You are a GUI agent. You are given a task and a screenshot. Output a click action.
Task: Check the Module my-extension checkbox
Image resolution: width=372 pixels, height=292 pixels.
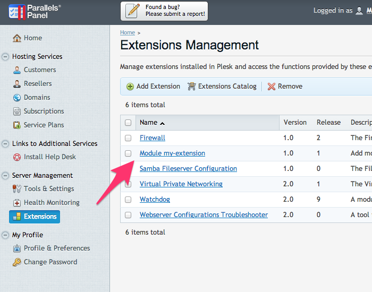tap(128, 153)
